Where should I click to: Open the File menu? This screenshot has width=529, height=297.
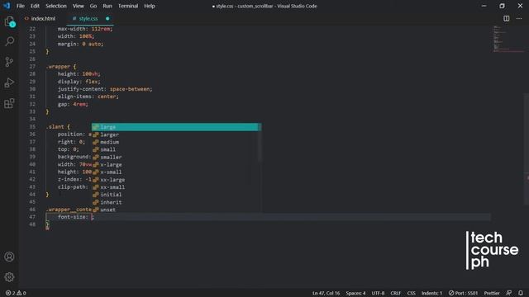[21, 6]
